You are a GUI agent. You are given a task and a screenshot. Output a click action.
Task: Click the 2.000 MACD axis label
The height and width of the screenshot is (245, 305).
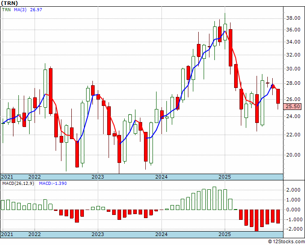293,190
